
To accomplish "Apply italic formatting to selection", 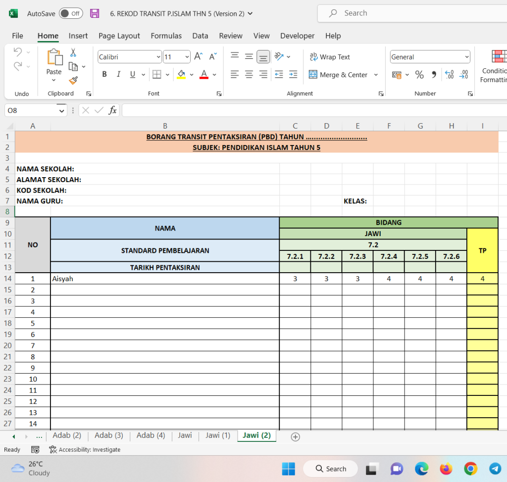I will [118, 75].
